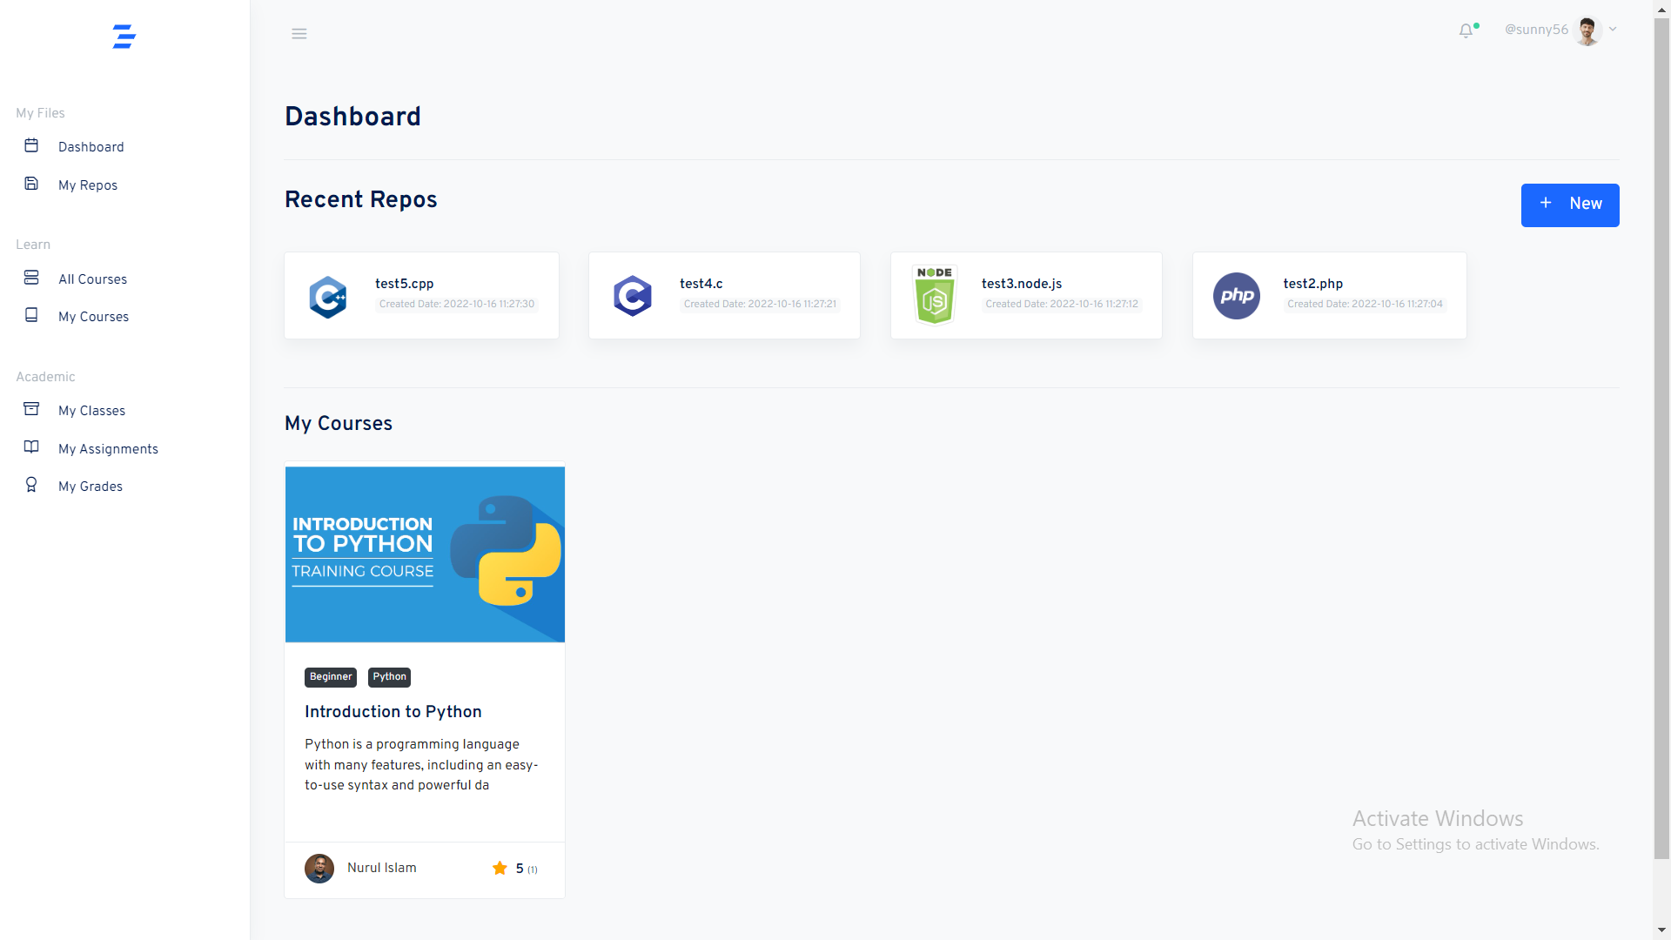This screenshot has width=1671, height=940.
Task: Click the My Courses book icon in the sidebar
Action: 31,315
